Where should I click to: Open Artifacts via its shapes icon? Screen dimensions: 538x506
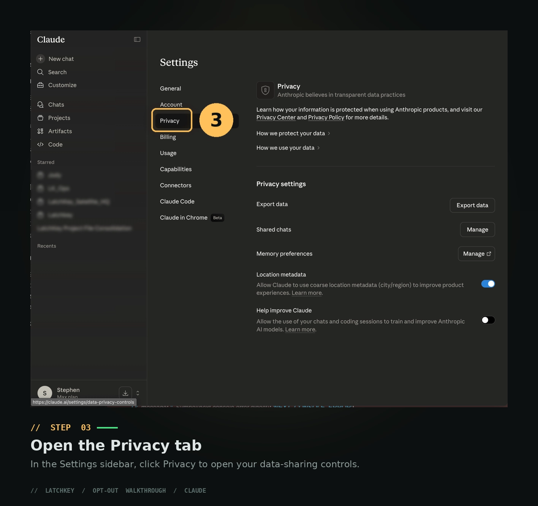pos(40,131)
